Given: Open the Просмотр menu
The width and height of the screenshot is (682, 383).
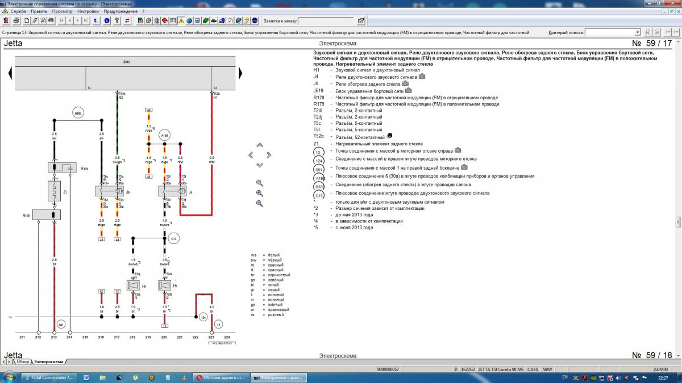Looking at the screenshot, I should pos(62,11).
